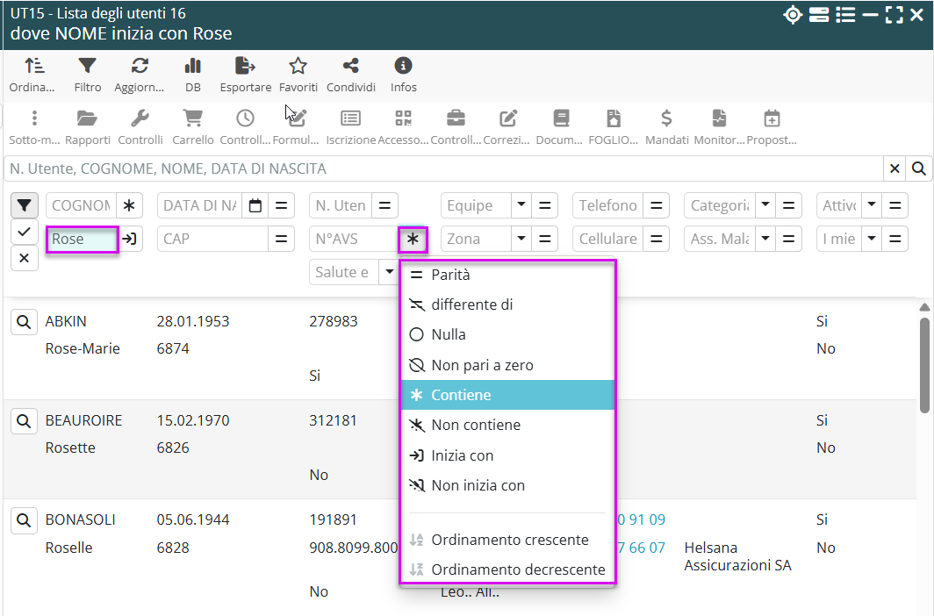
Task: Select 'Ordinamento crescente' menu option
Action: 509,540
